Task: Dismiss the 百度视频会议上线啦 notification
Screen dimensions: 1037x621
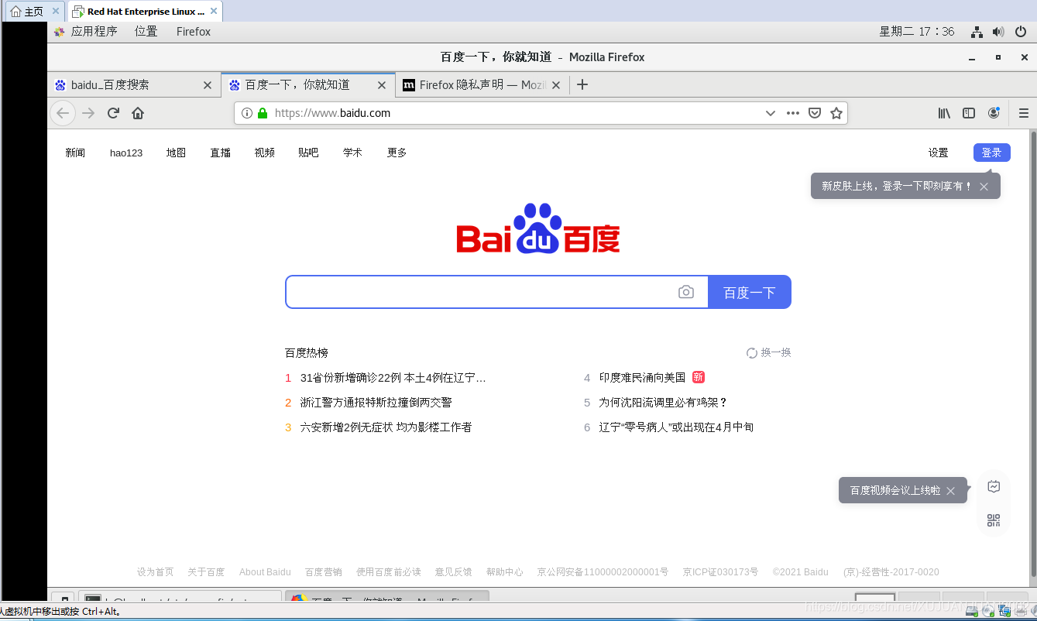Action: [950, 491]
